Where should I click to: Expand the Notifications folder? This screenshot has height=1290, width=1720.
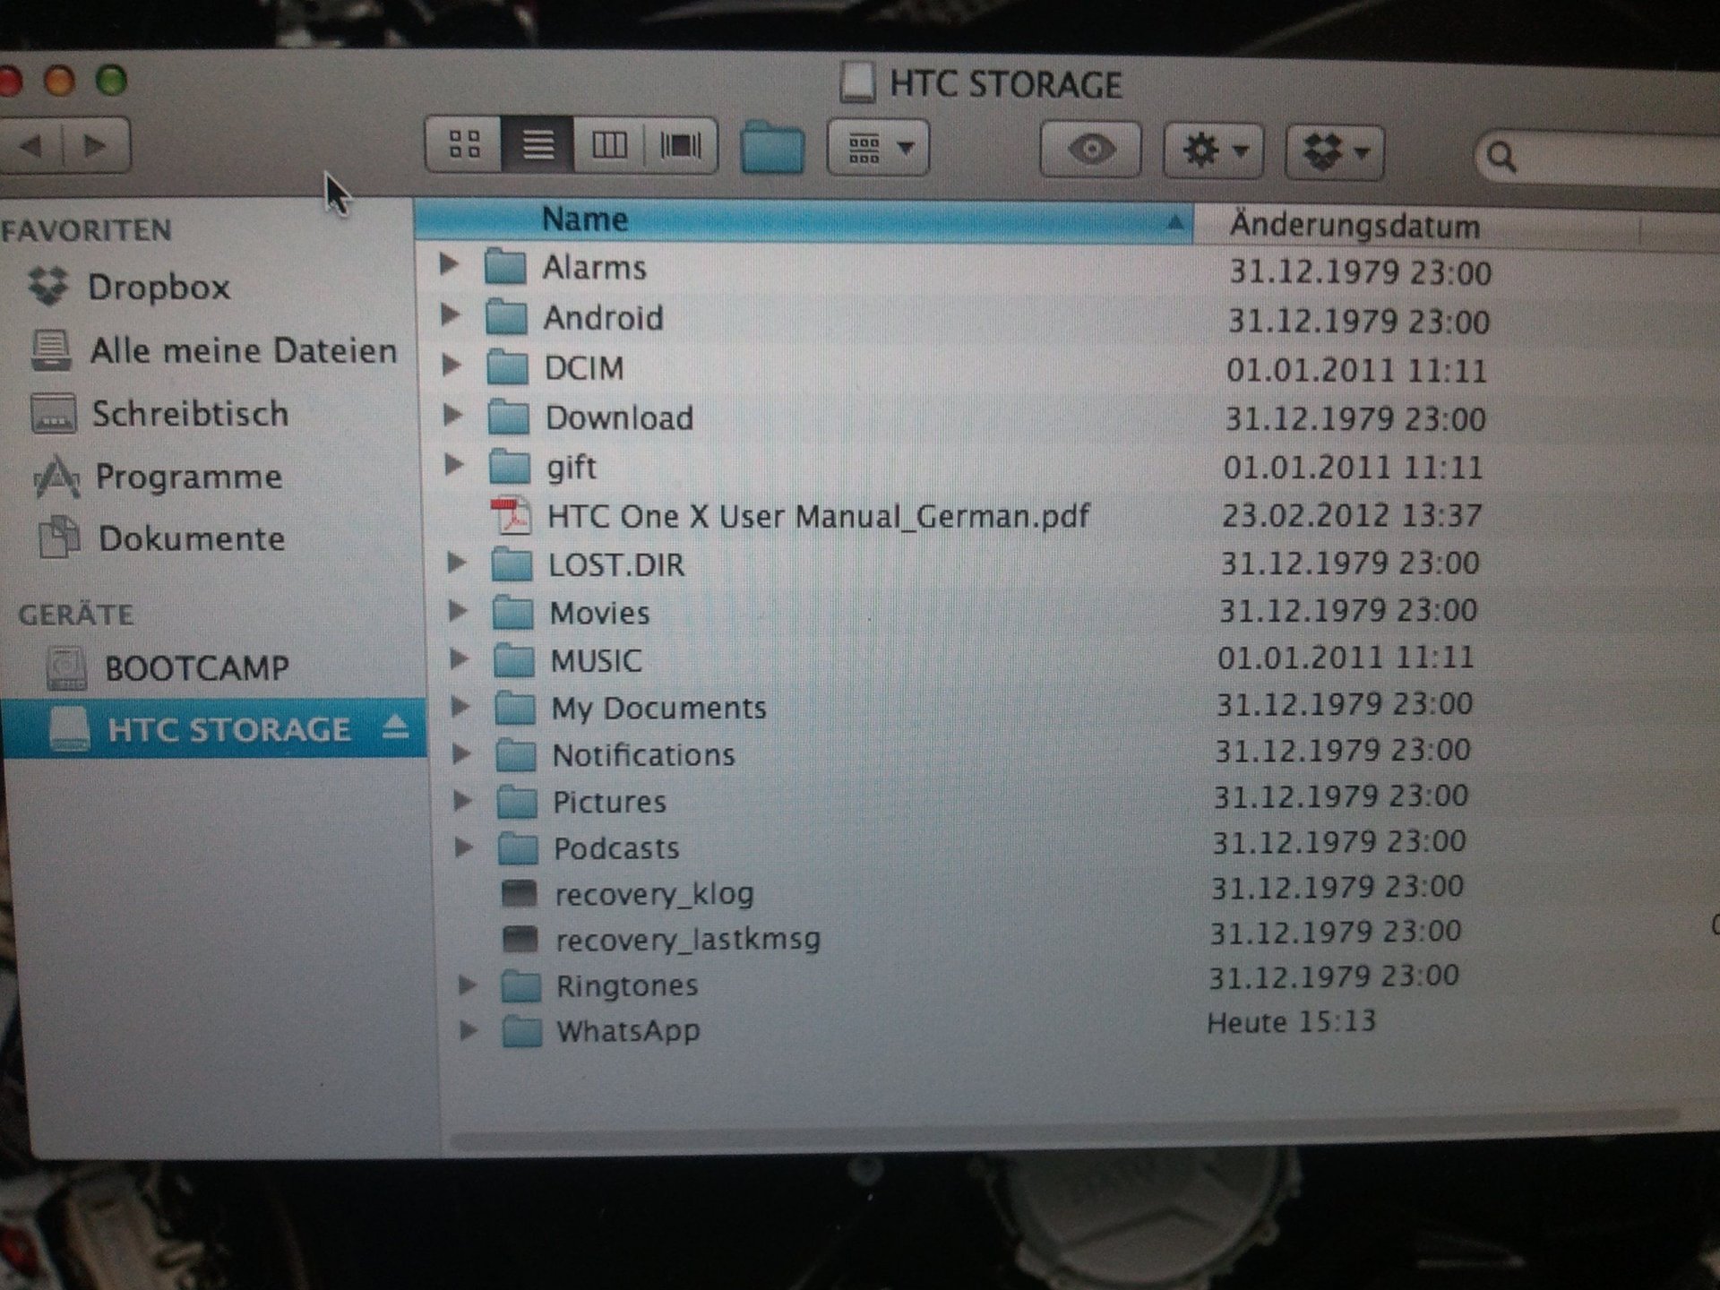tap(461, 753)
